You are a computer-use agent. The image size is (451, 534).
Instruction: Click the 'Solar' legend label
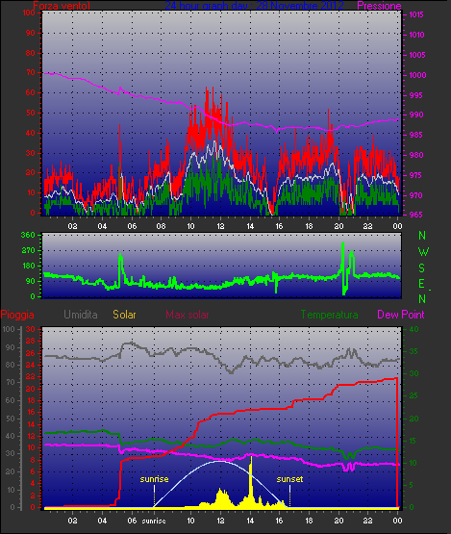124,315
